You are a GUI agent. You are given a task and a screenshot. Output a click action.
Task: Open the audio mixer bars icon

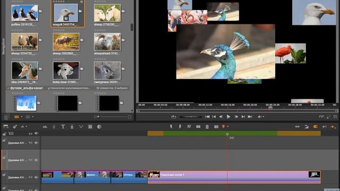pos(45,127)
